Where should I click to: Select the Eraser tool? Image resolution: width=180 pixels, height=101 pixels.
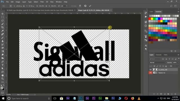click(3, 48)
